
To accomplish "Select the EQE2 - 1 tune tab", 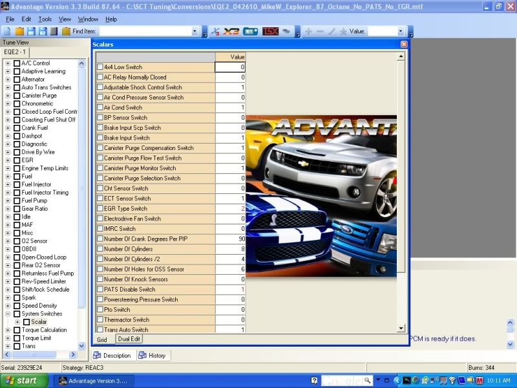I will 15,52.
